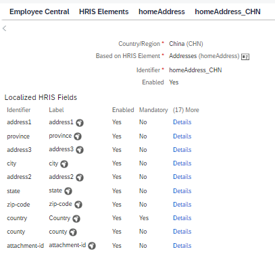This screenshot has width=275, height=260.
Task: Click globe icon beside attachment-id label
Action: point(92,246)
